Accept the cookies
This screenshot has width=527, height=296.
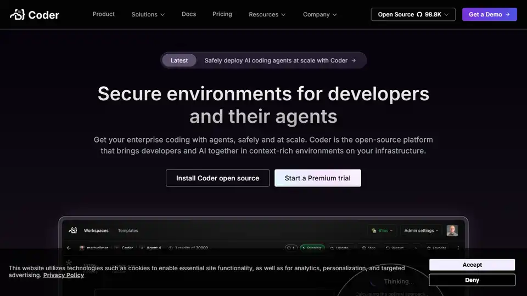pyautogui.click(x=472, y=265)
